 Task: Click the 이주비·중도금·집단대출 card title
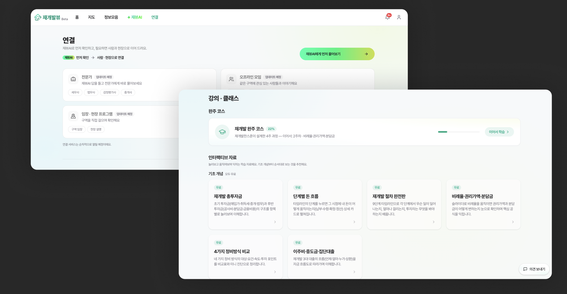point(314,251)
